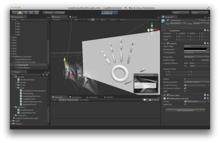Open OVRCamera script gear menu

pyautogui.click(x=208, y=98)
